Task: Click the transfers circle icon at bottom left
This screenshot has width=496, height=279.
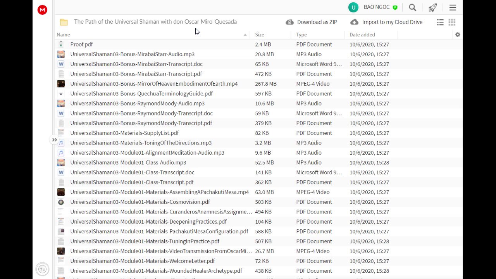Action: point(42,269)
